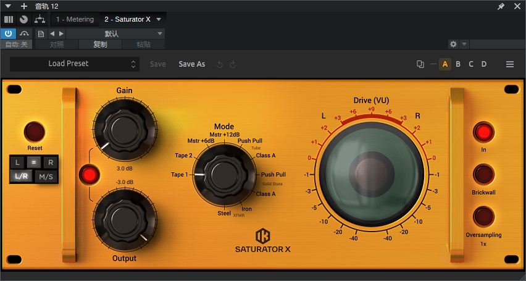The height and width of the screenshot is (281, 526).
Task: Click the copy state icon
Action: 420,64
